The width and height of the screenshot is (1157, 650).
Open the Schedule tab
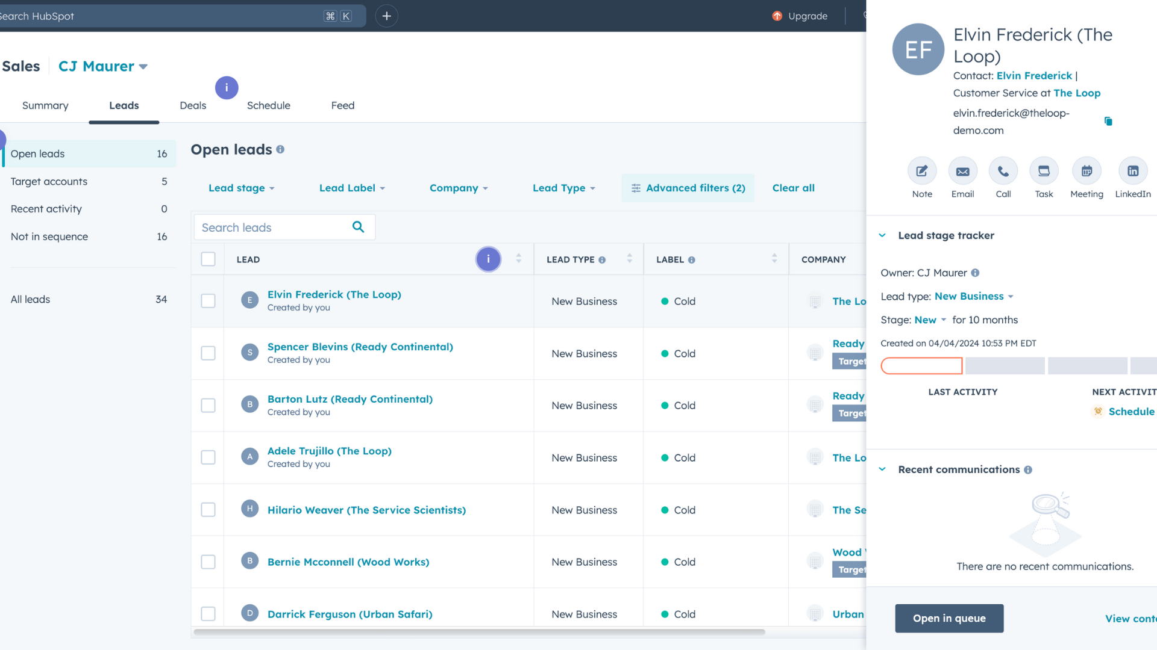268,105
